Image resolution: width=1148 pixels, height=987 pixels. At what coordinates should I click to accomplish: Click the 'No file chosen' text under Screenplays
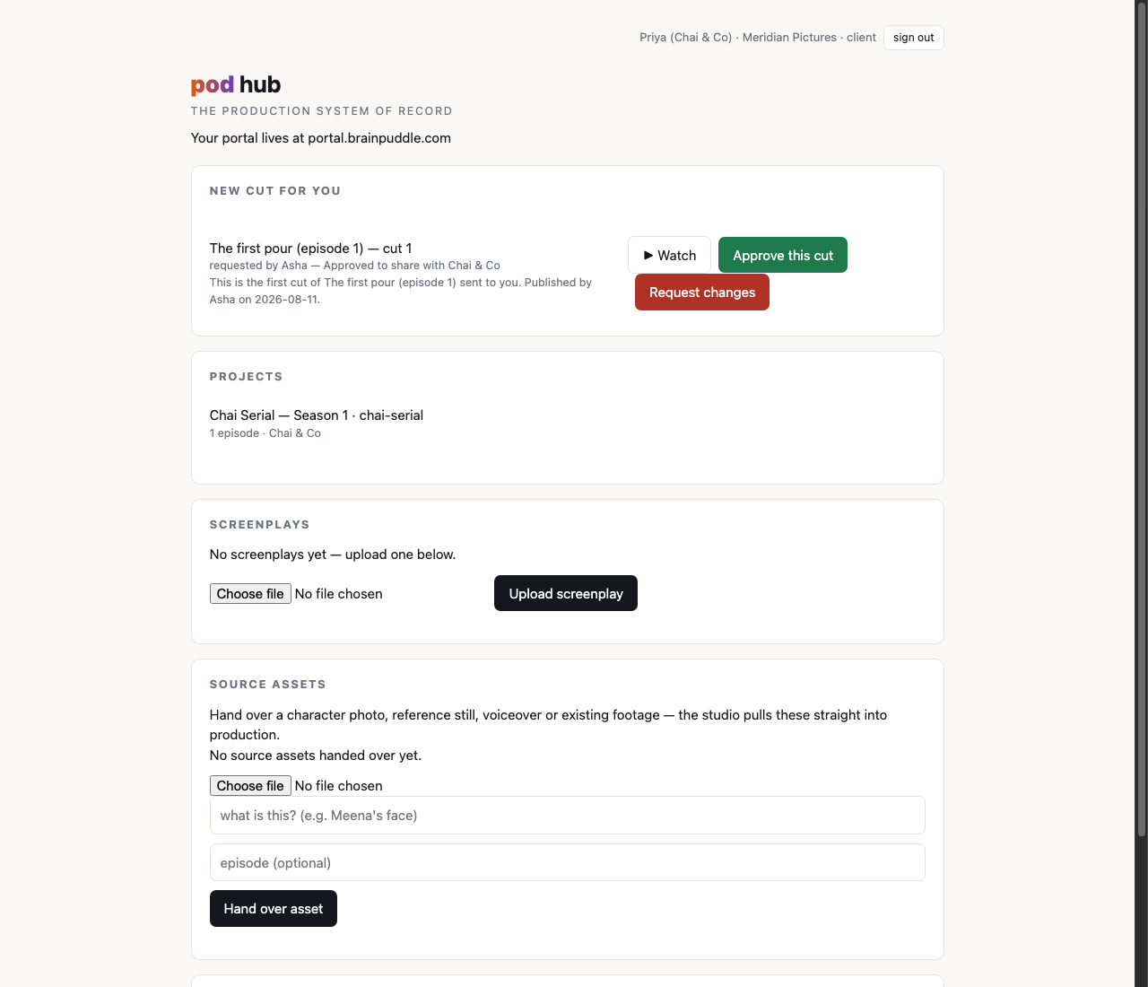tap(339, 594)
